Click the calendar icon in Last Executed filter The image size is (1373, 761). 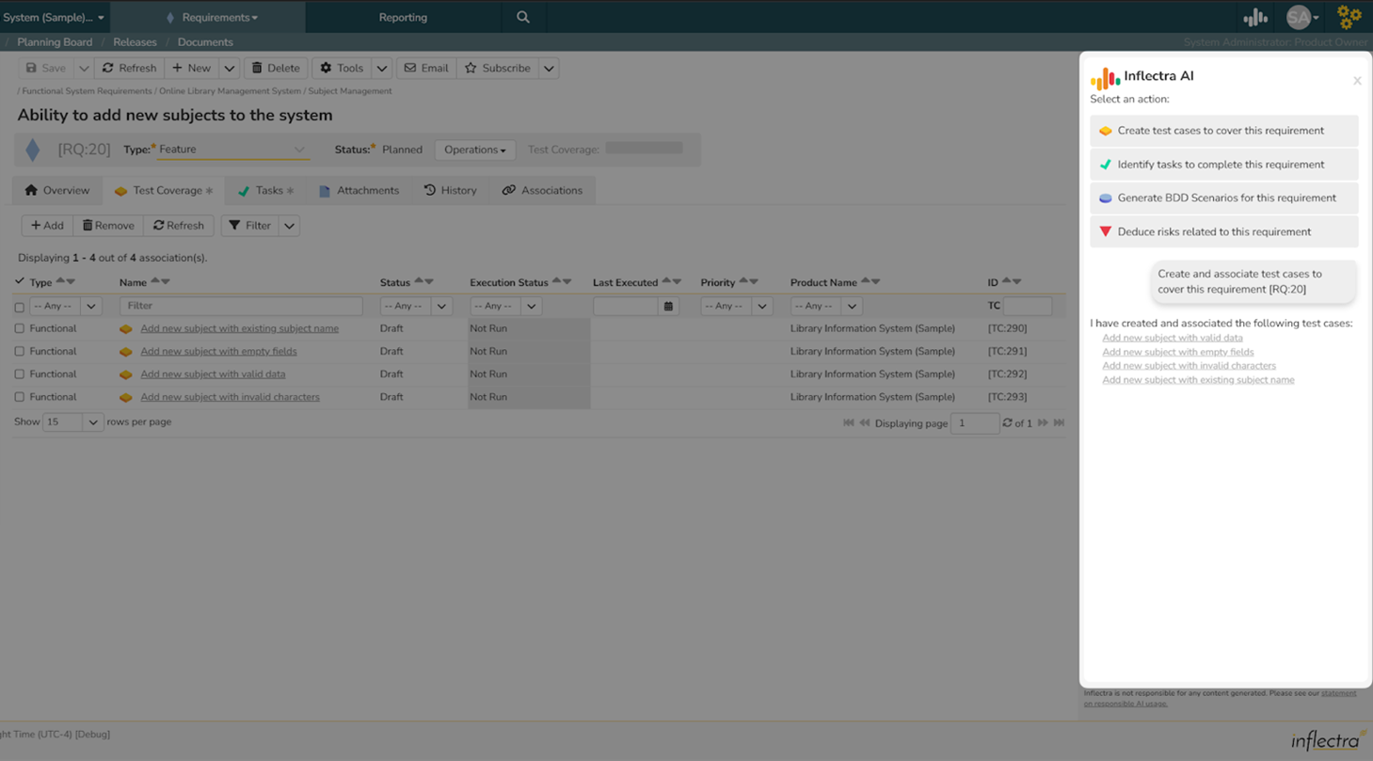pos(668,306)
